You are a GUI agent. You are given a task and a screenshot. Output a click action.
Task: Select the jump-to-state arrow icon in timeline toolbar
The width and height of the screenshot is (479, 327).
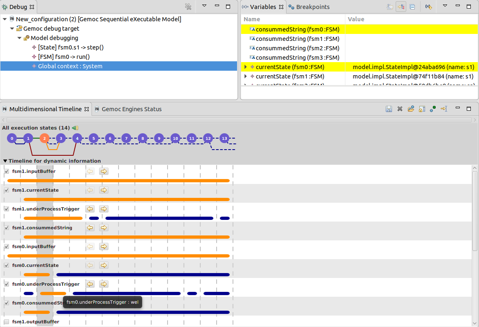point(444,109)
